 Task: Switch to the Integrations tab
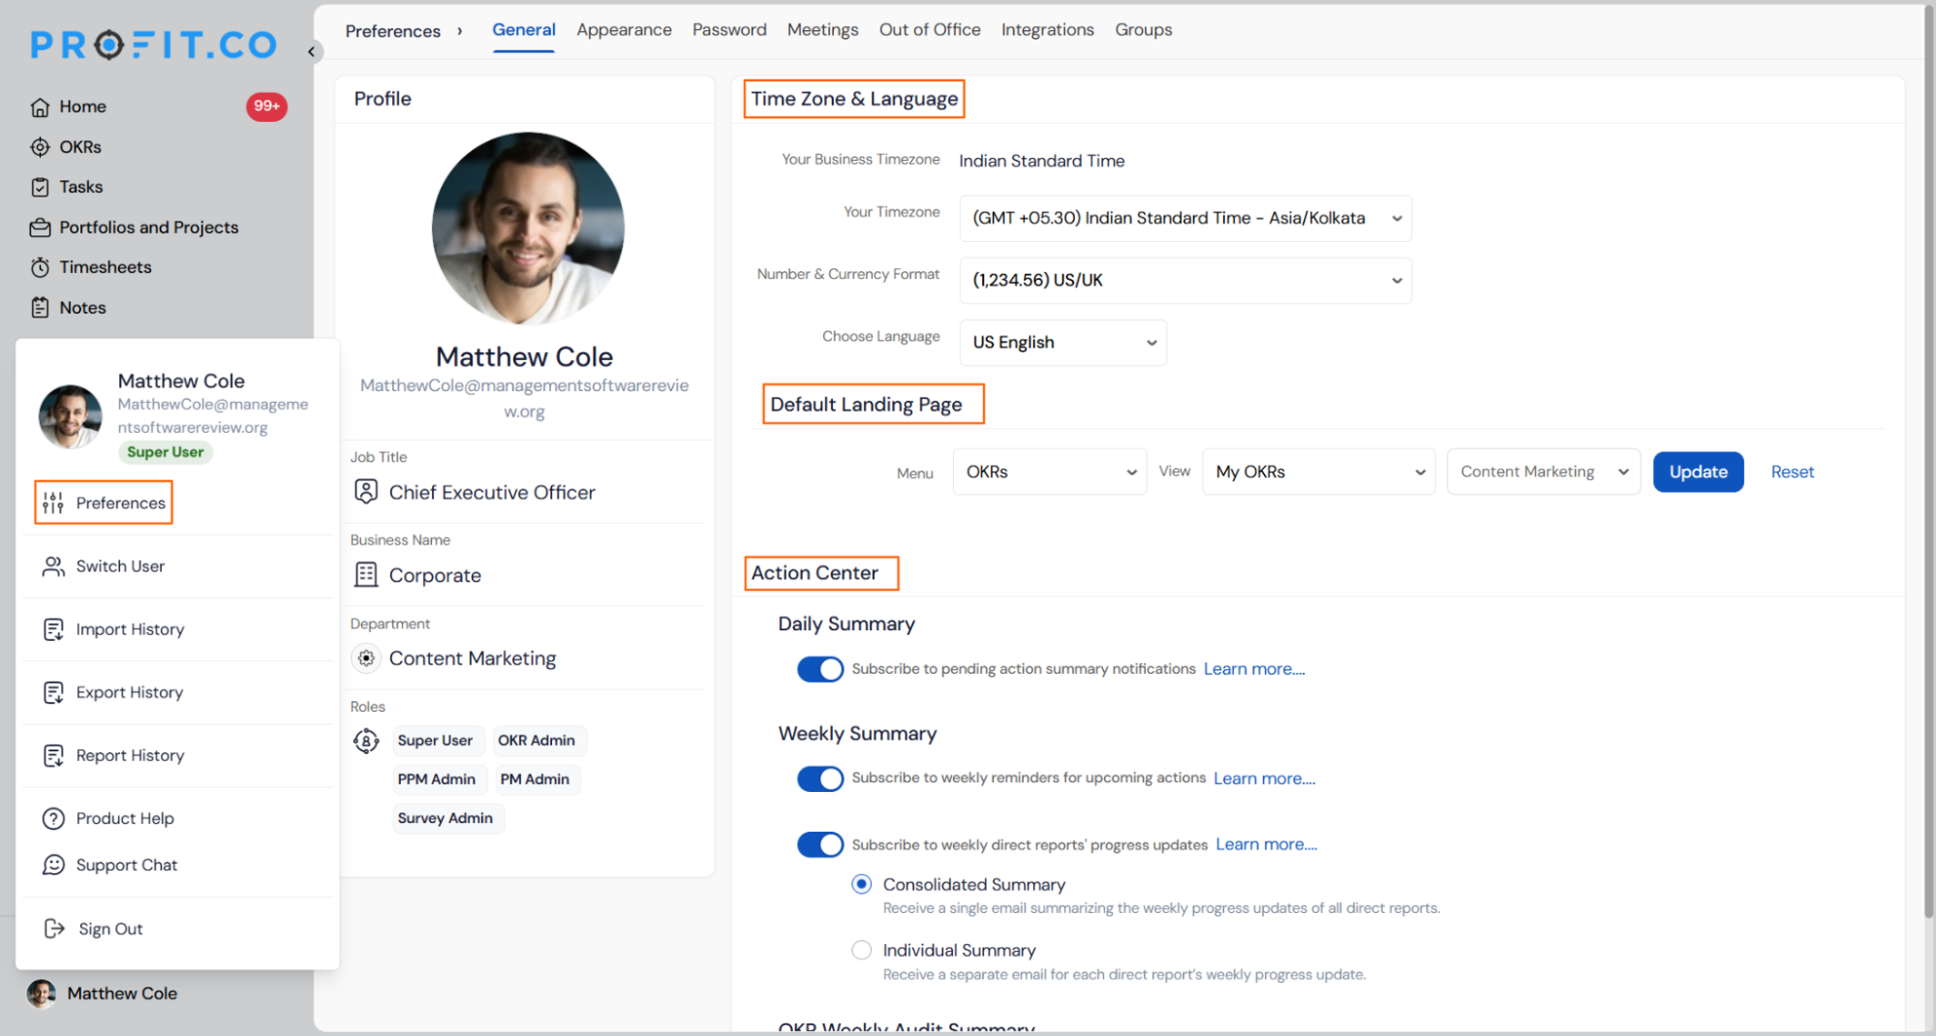click(1047, 30)
